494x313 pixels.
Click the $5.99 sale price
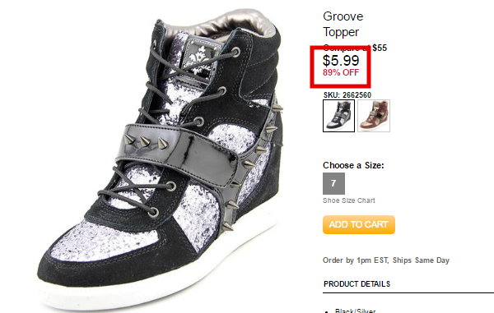pos(341,60)
